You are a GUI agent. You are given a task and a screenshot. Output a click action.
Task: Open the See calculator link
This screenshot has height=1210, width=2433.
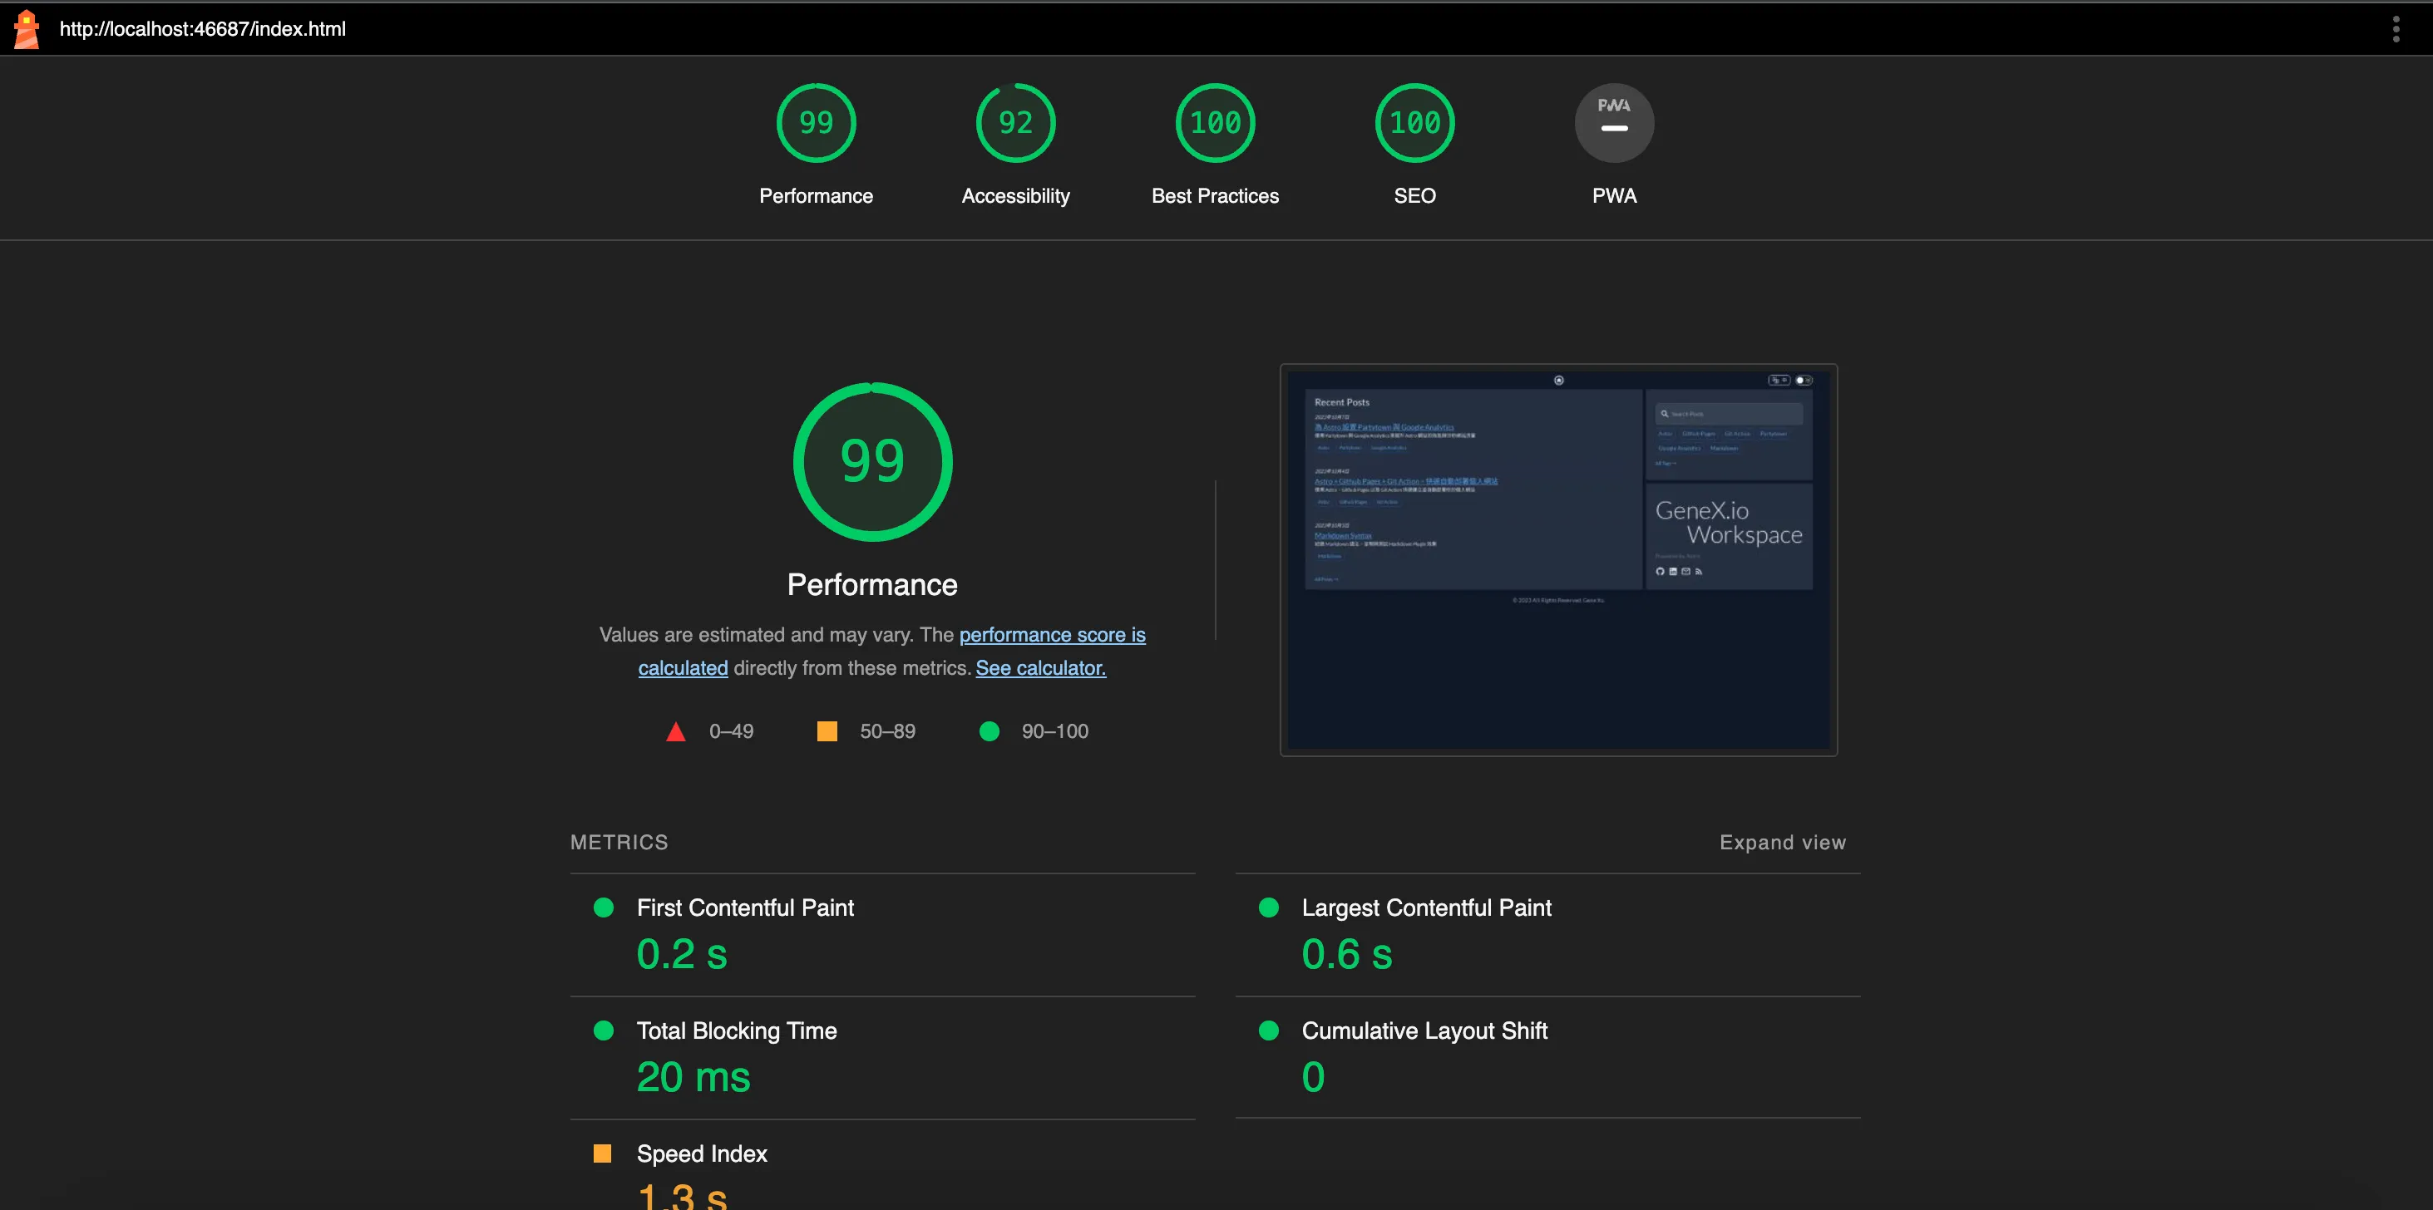point(1040,667)
